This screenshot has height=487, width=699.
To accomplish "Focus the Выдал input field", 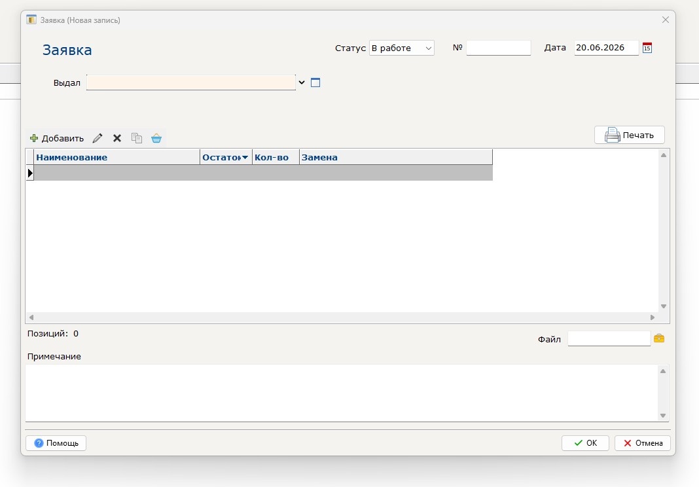I will click(191, 82).
